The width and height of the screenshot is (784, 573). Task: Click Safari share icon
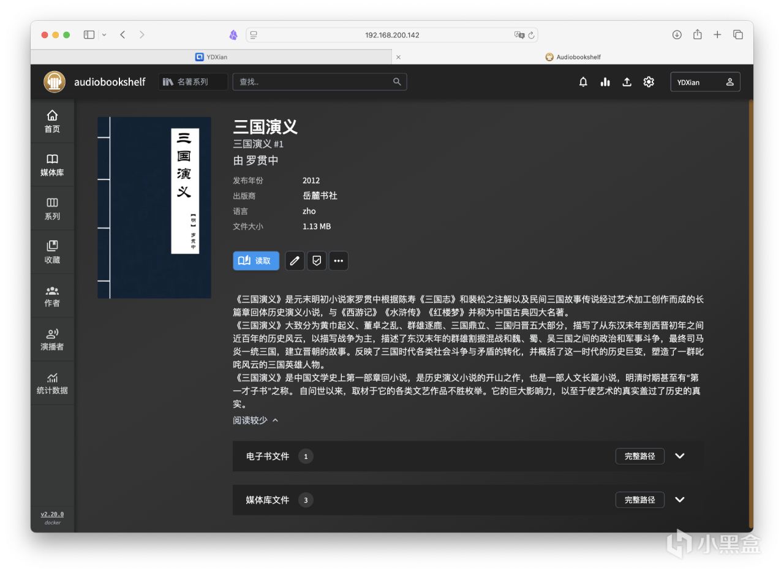(697, 34)
